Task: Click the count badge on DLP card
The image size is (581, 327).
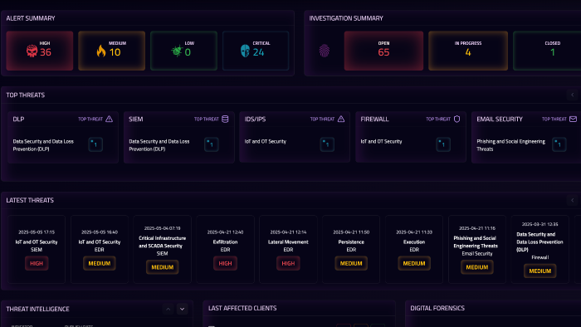Action: pos(95,144)
